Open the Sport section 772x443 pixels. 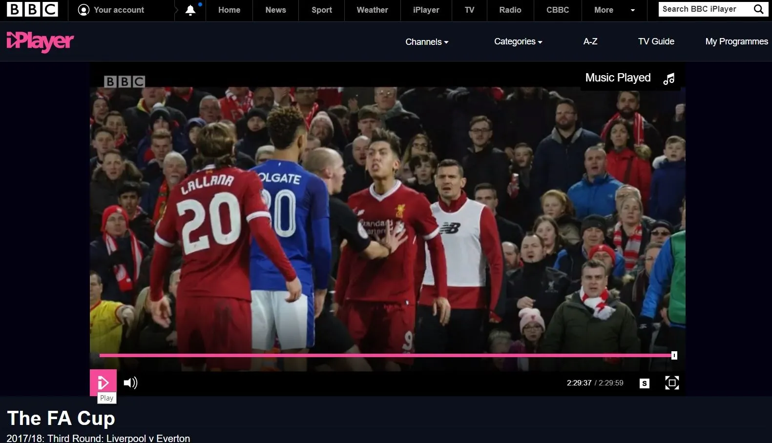pyautogui.click(x=321, y=10)
